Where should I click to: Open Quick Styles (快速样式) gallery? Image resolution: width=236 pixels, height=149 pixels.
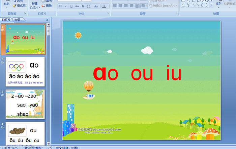point(230,4)
